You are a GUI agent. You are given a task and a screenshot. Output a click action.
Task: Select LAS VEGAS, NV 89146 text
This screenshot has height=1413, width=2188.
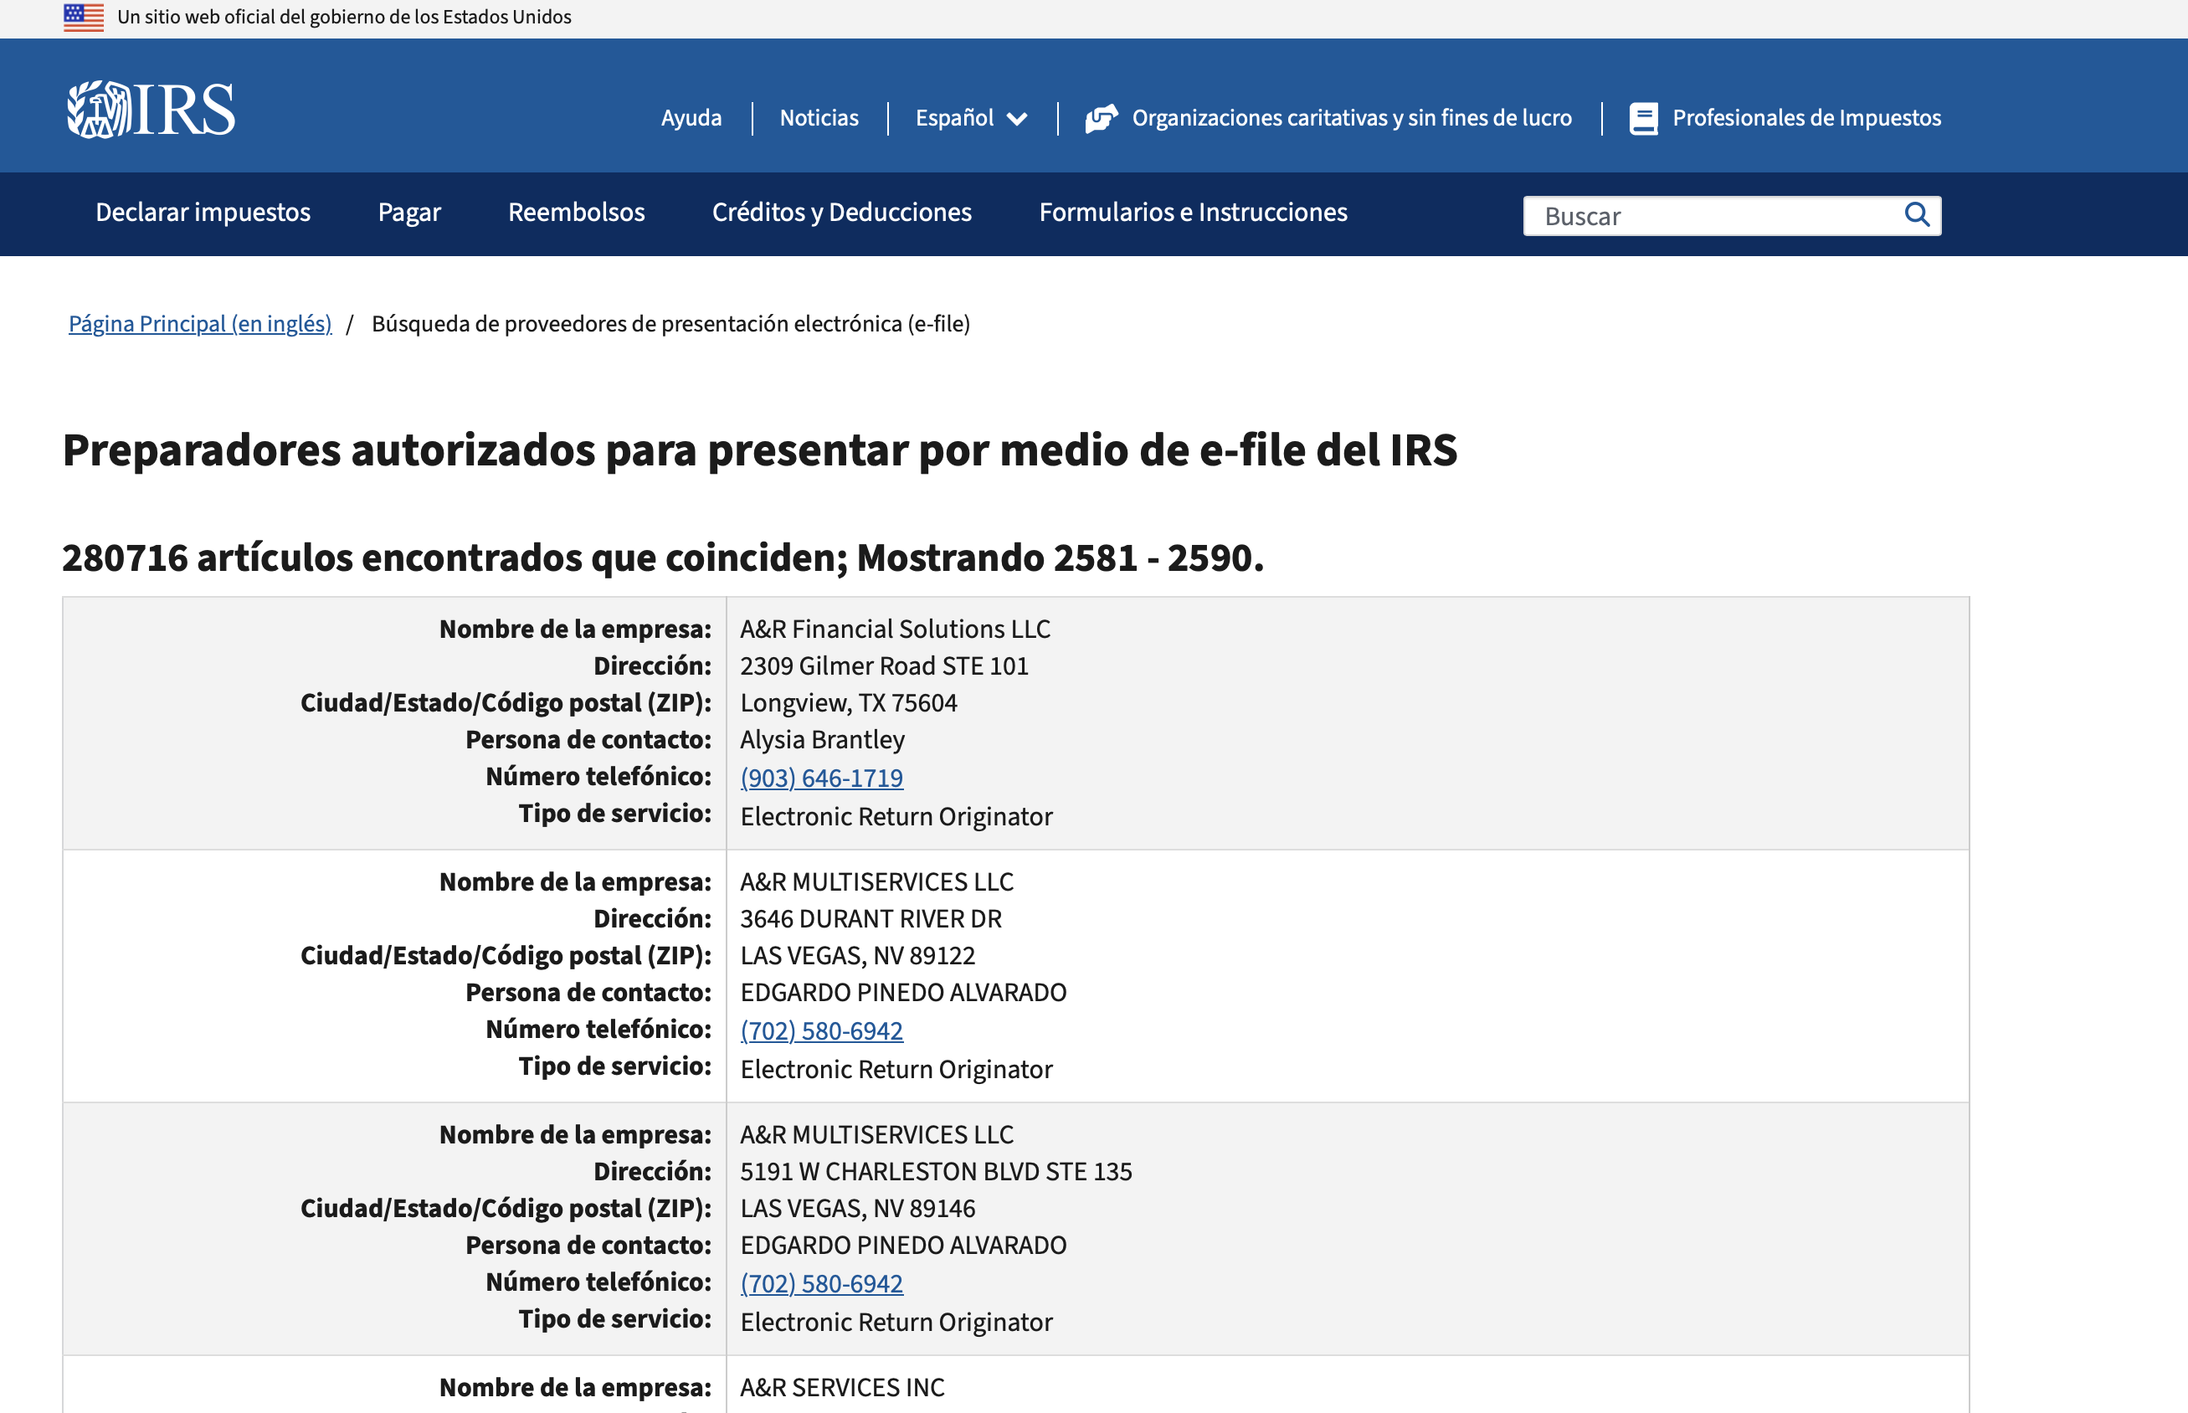click(x=857, y=1209)
